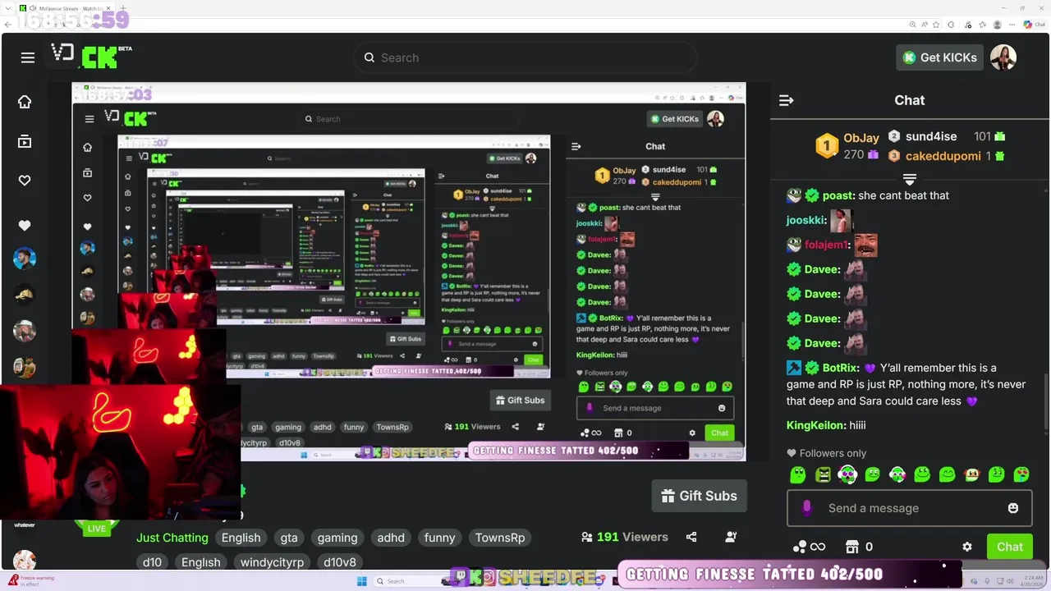Insert the headphones blob with purple eyes emote
The image size is (1051, 591).
coord(847,474)
